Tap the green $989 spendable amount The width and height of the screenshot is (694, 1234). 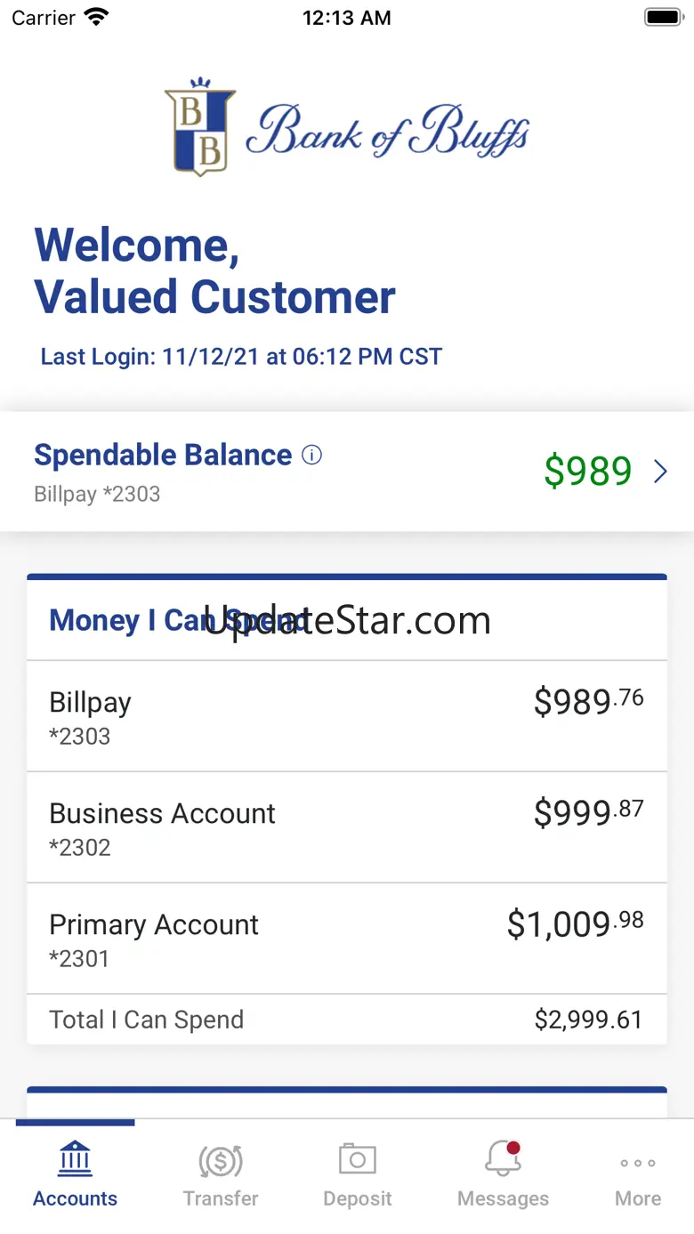(x=588, y=471)
